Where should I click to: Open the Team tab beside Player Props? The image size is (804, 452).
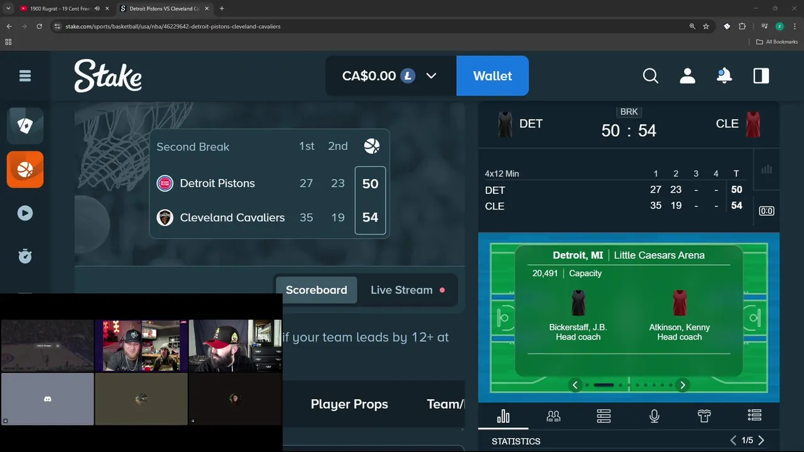(x=445, y=404)
